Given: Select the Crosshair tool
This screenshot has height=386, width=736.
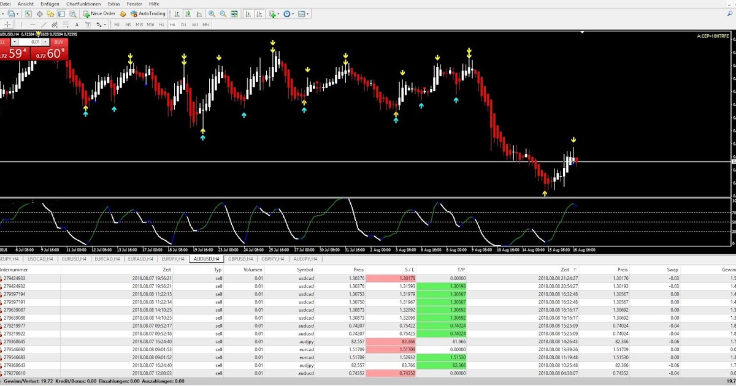Looking at the screenshot, I should click(7, 25).
